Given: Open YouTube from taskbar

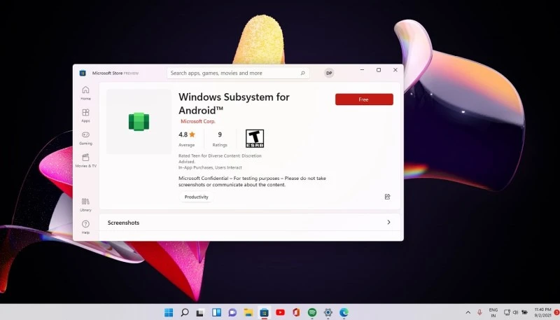Looking at the screenshot, I should [280, 312].
